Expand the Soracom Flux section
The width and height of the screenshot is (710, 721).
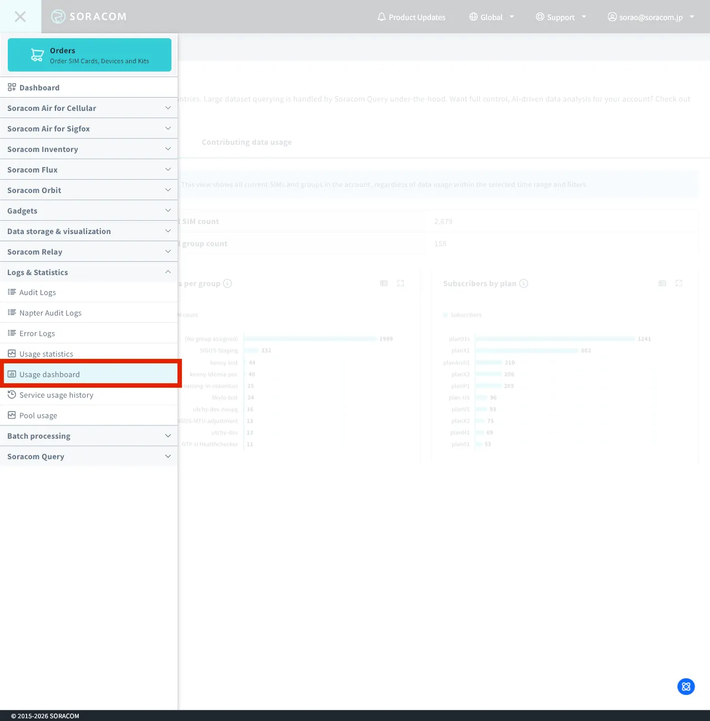(x=89, y=170)
